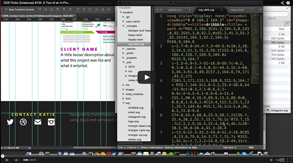Click the Twitter bird icon in the design

pos(10,122)
